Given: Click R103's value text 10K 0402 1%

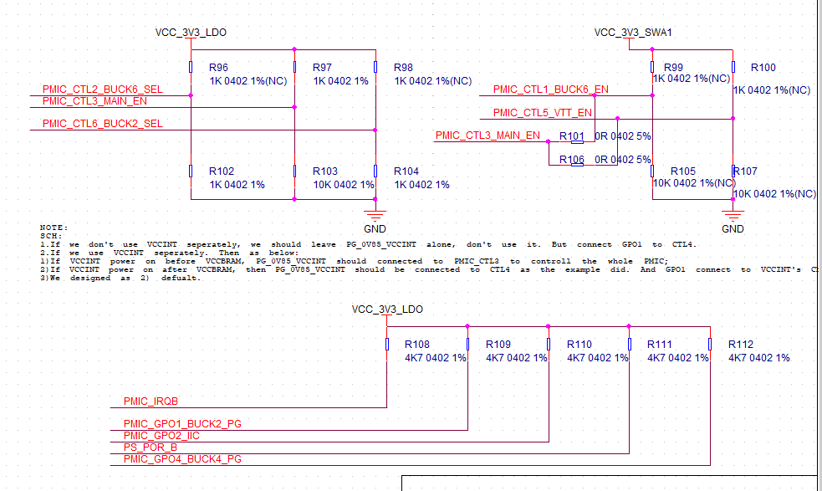Looking at the screenshot, I should (x=344, y=185).
